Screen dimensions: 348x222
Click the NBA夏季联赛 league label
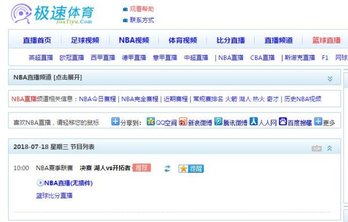point(55,168)
